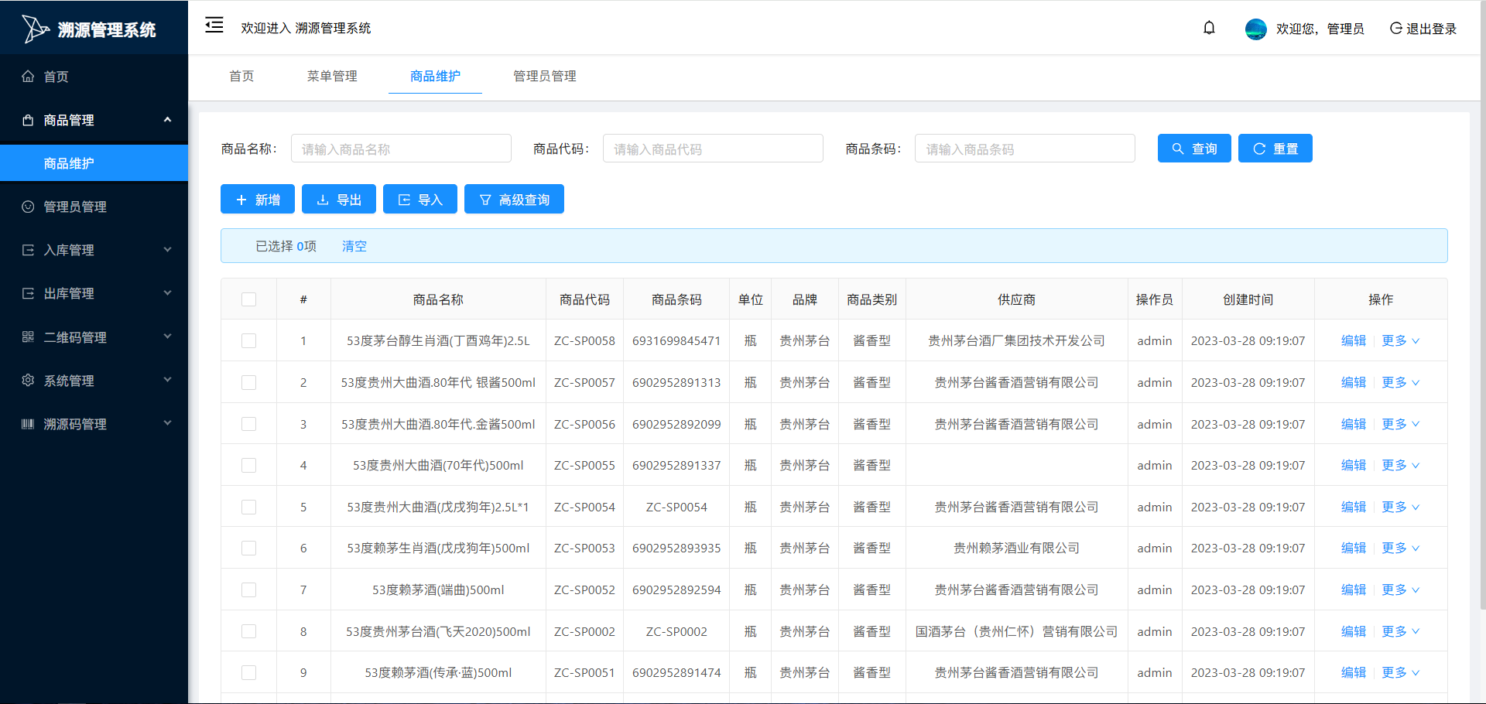Image resolution: width=1486 pixels, height=704 pixels.
Task: Click the sidebar collapse hamburger icon
Action: point(214,26)
